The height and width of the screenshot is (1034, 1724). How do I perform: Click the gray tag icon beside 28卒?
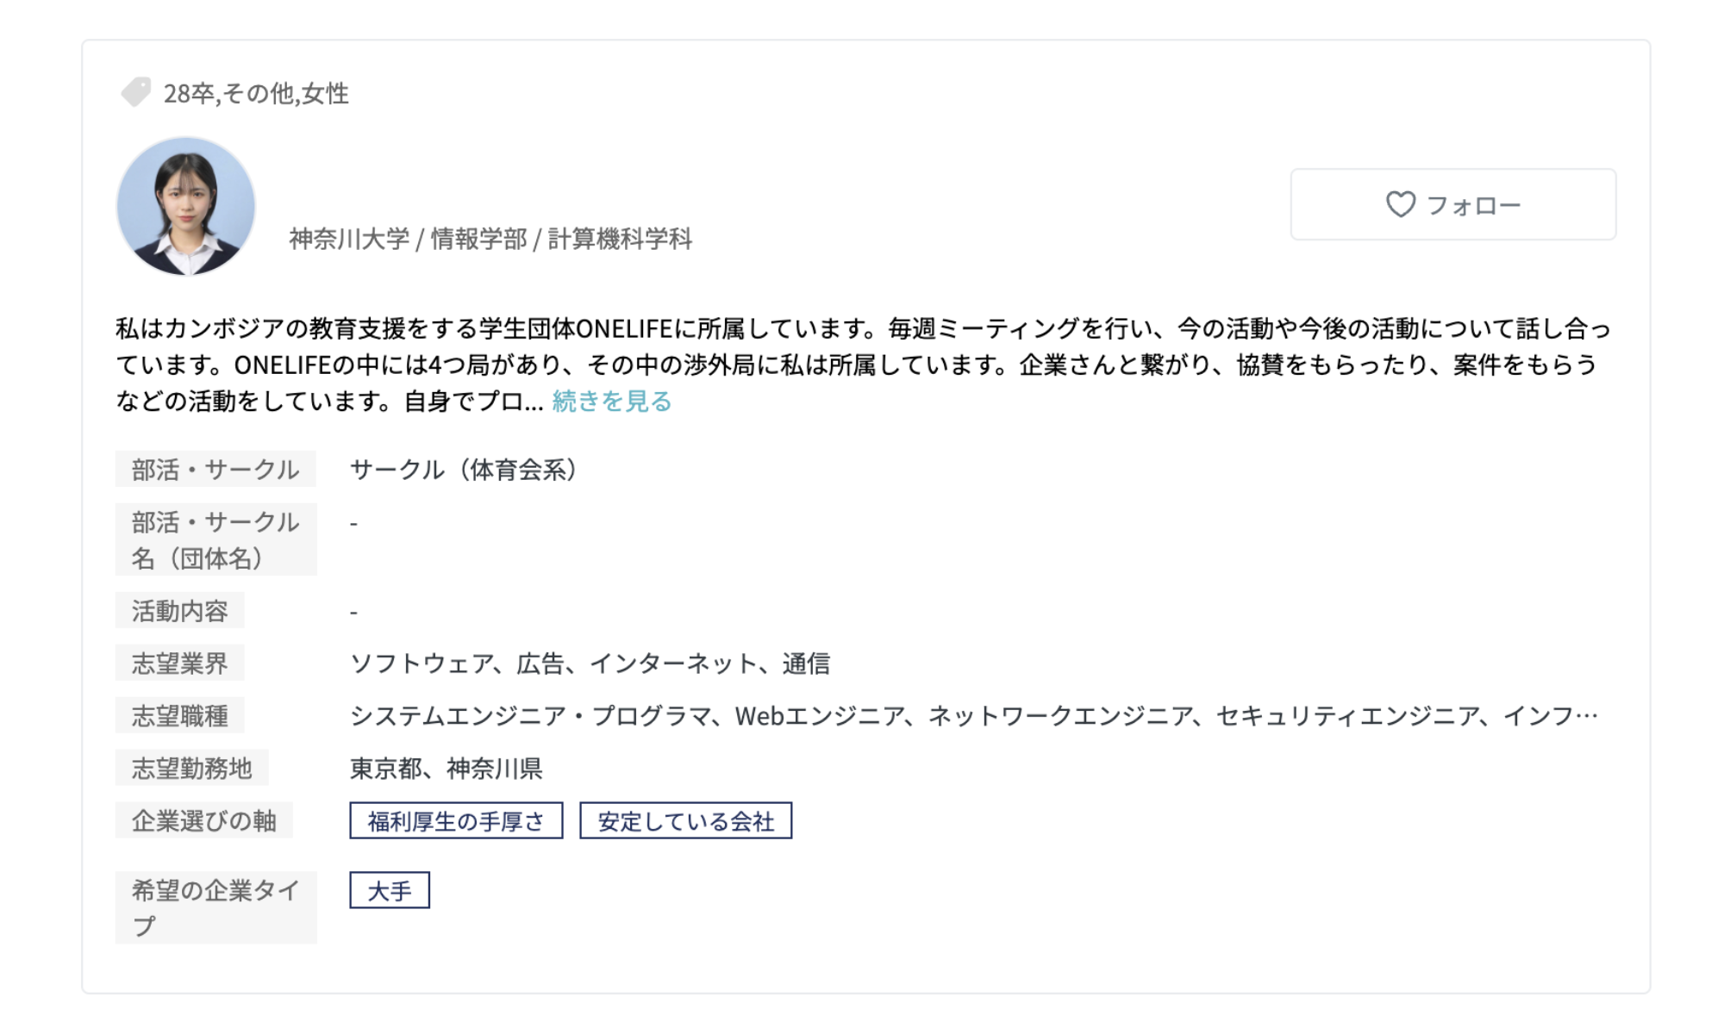pos(135,92)
